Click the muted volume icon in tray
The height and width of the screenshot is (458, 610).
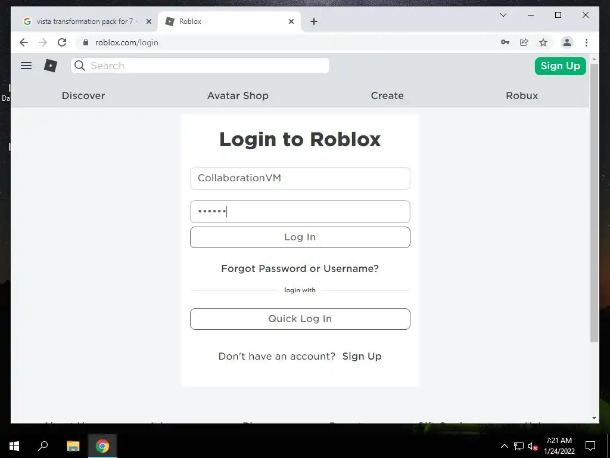point(533,446)
